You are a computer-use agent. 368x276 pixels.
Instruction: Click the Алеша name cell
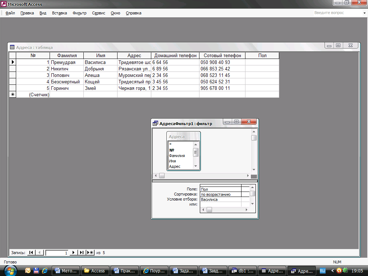[x=101, y=75]
